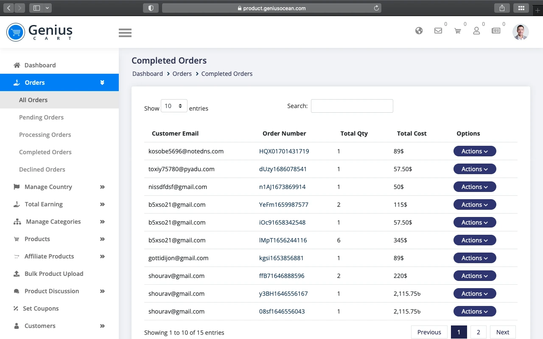Screen dimensions: 543x339
Task: Open Declined Orders in sidebar
Action: coord(42,169)
